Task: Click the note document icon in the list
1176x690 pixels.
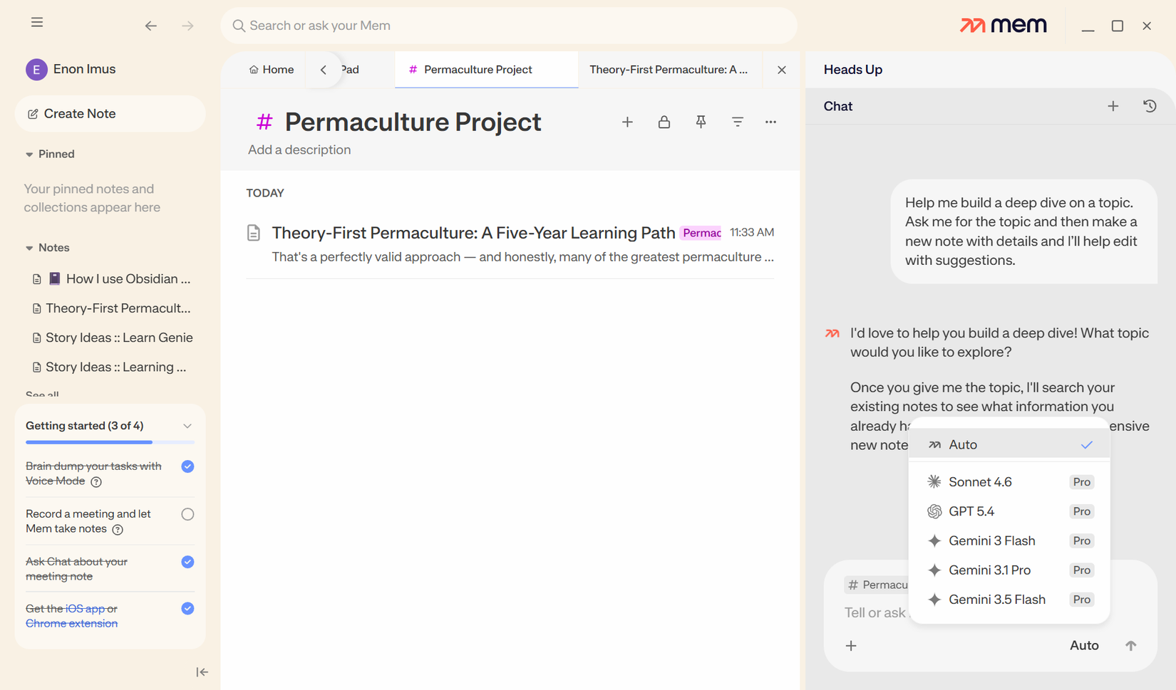Action: coord(254,233)
